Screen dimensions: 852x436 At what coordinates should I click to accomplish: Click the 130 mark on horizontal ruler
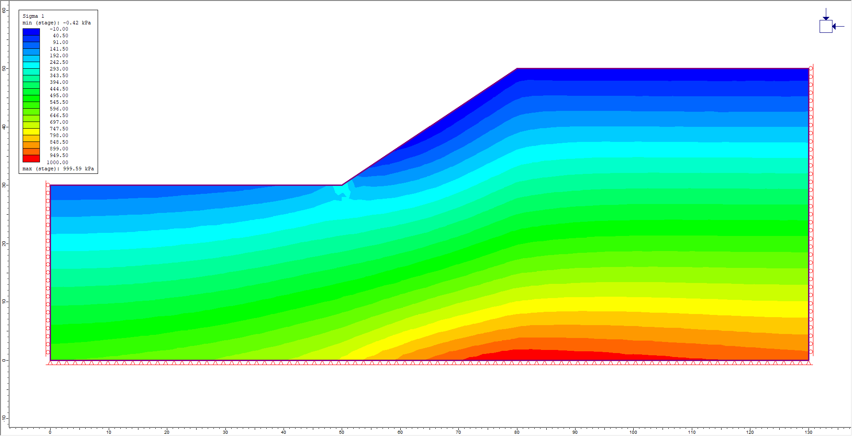pyautogui.click(x=809, y=432)
